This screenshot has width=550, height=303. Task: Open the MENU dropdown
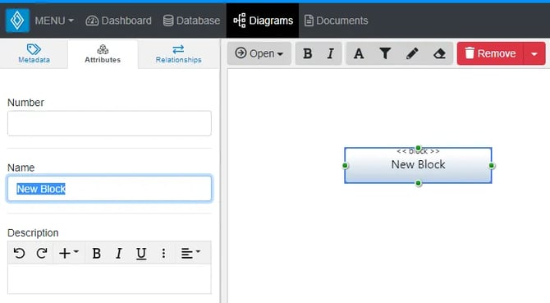coord(54,21)
